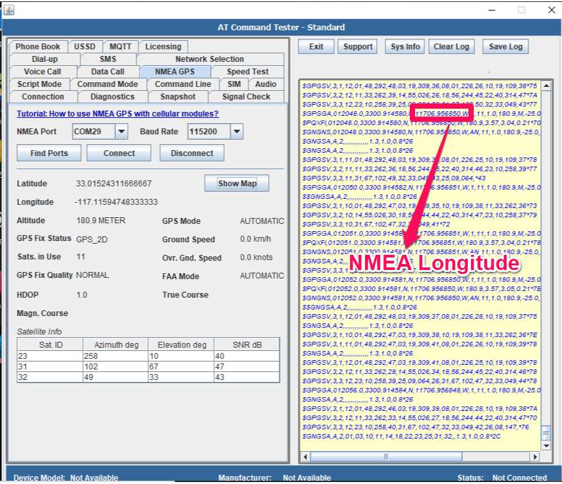
Task: Select the longitude value -117.11594748333333
Action: [116, 202]
